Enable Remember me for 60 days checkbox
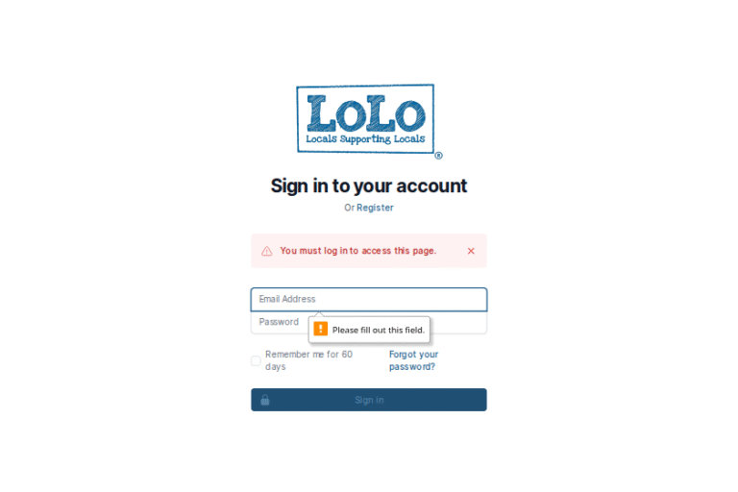 256,360
